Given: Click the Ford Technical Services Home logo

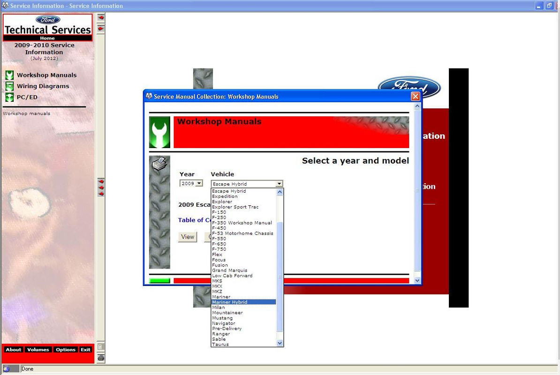Looking at the screenshot, I should [x=47, y=28].
